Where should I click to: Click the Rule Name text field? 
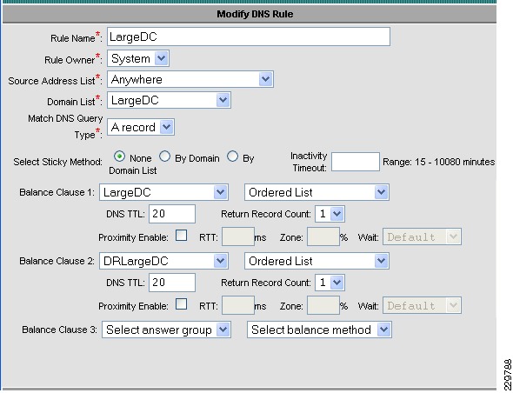[x=249, y=37]
